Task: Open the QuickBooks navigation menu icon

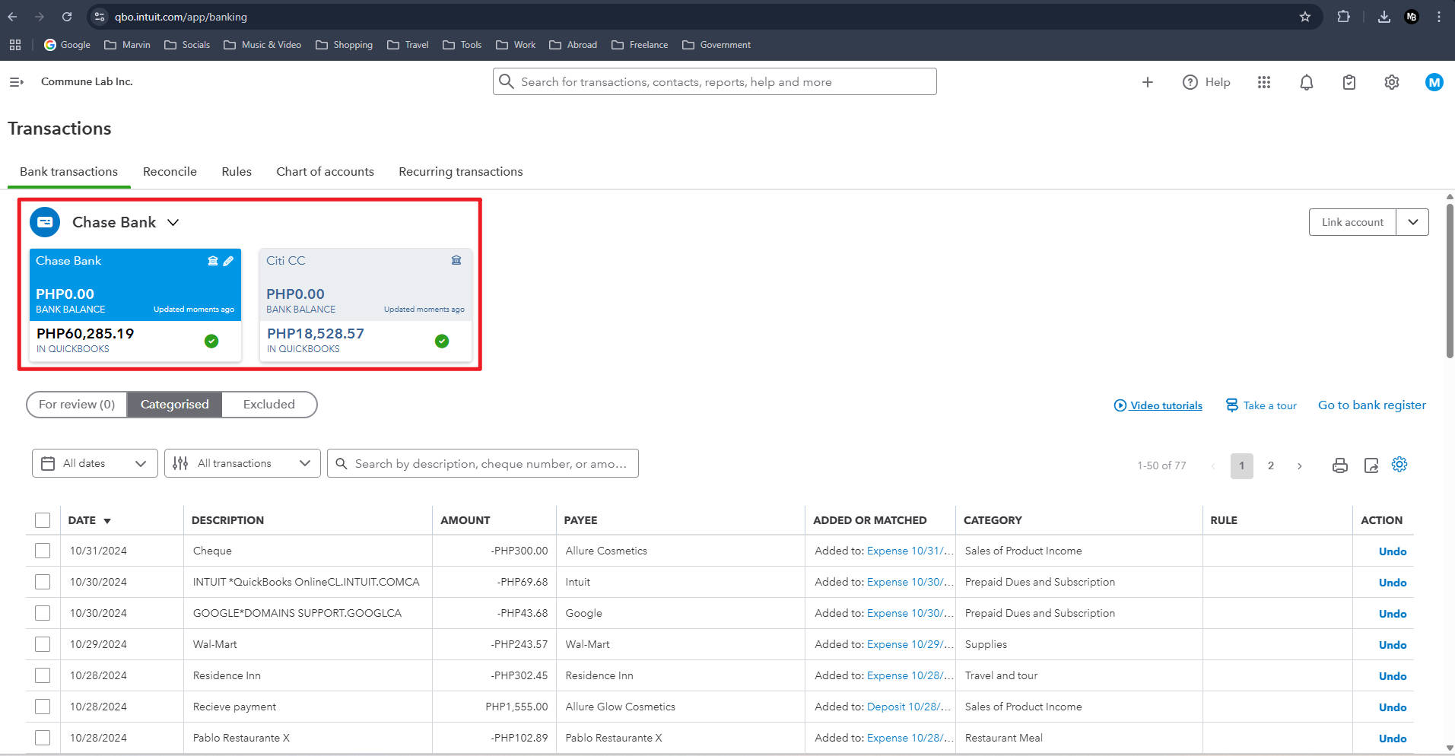Action: coord(16,82)
